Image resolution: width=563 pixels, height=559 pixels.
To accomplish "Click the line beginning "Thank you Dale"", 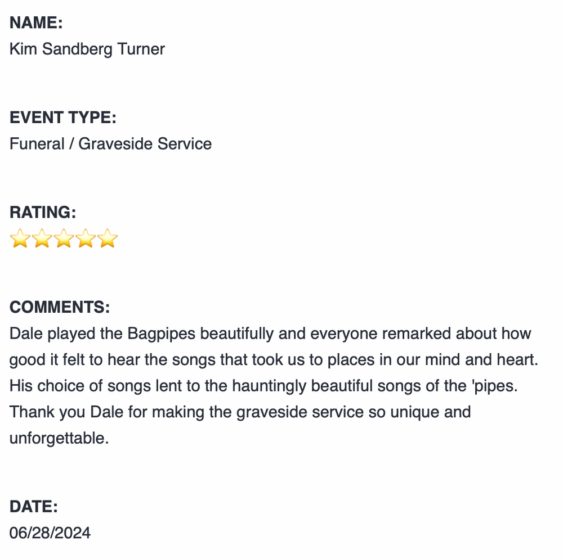I will pos(240,412).
